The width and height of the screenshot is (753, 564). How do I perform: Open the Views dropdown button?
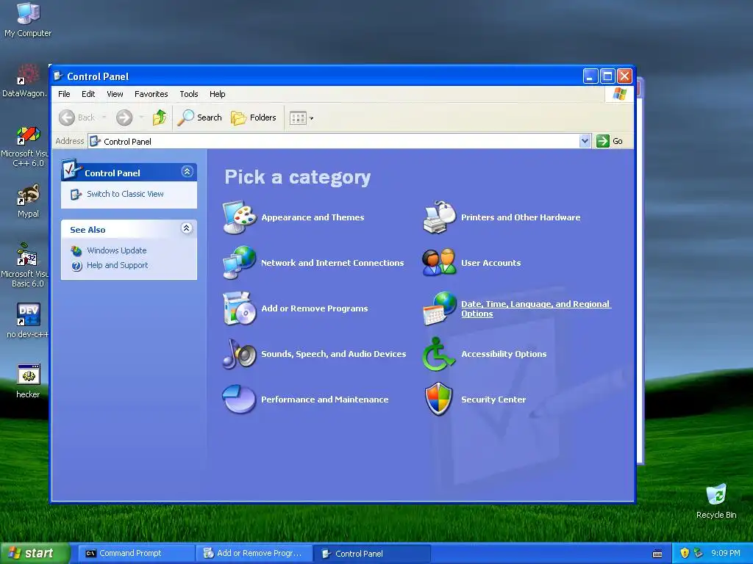(x=301, y=118)
